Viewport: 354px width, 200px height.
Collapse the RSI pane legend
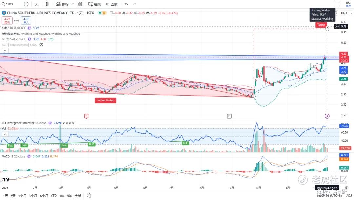(5, 134)
